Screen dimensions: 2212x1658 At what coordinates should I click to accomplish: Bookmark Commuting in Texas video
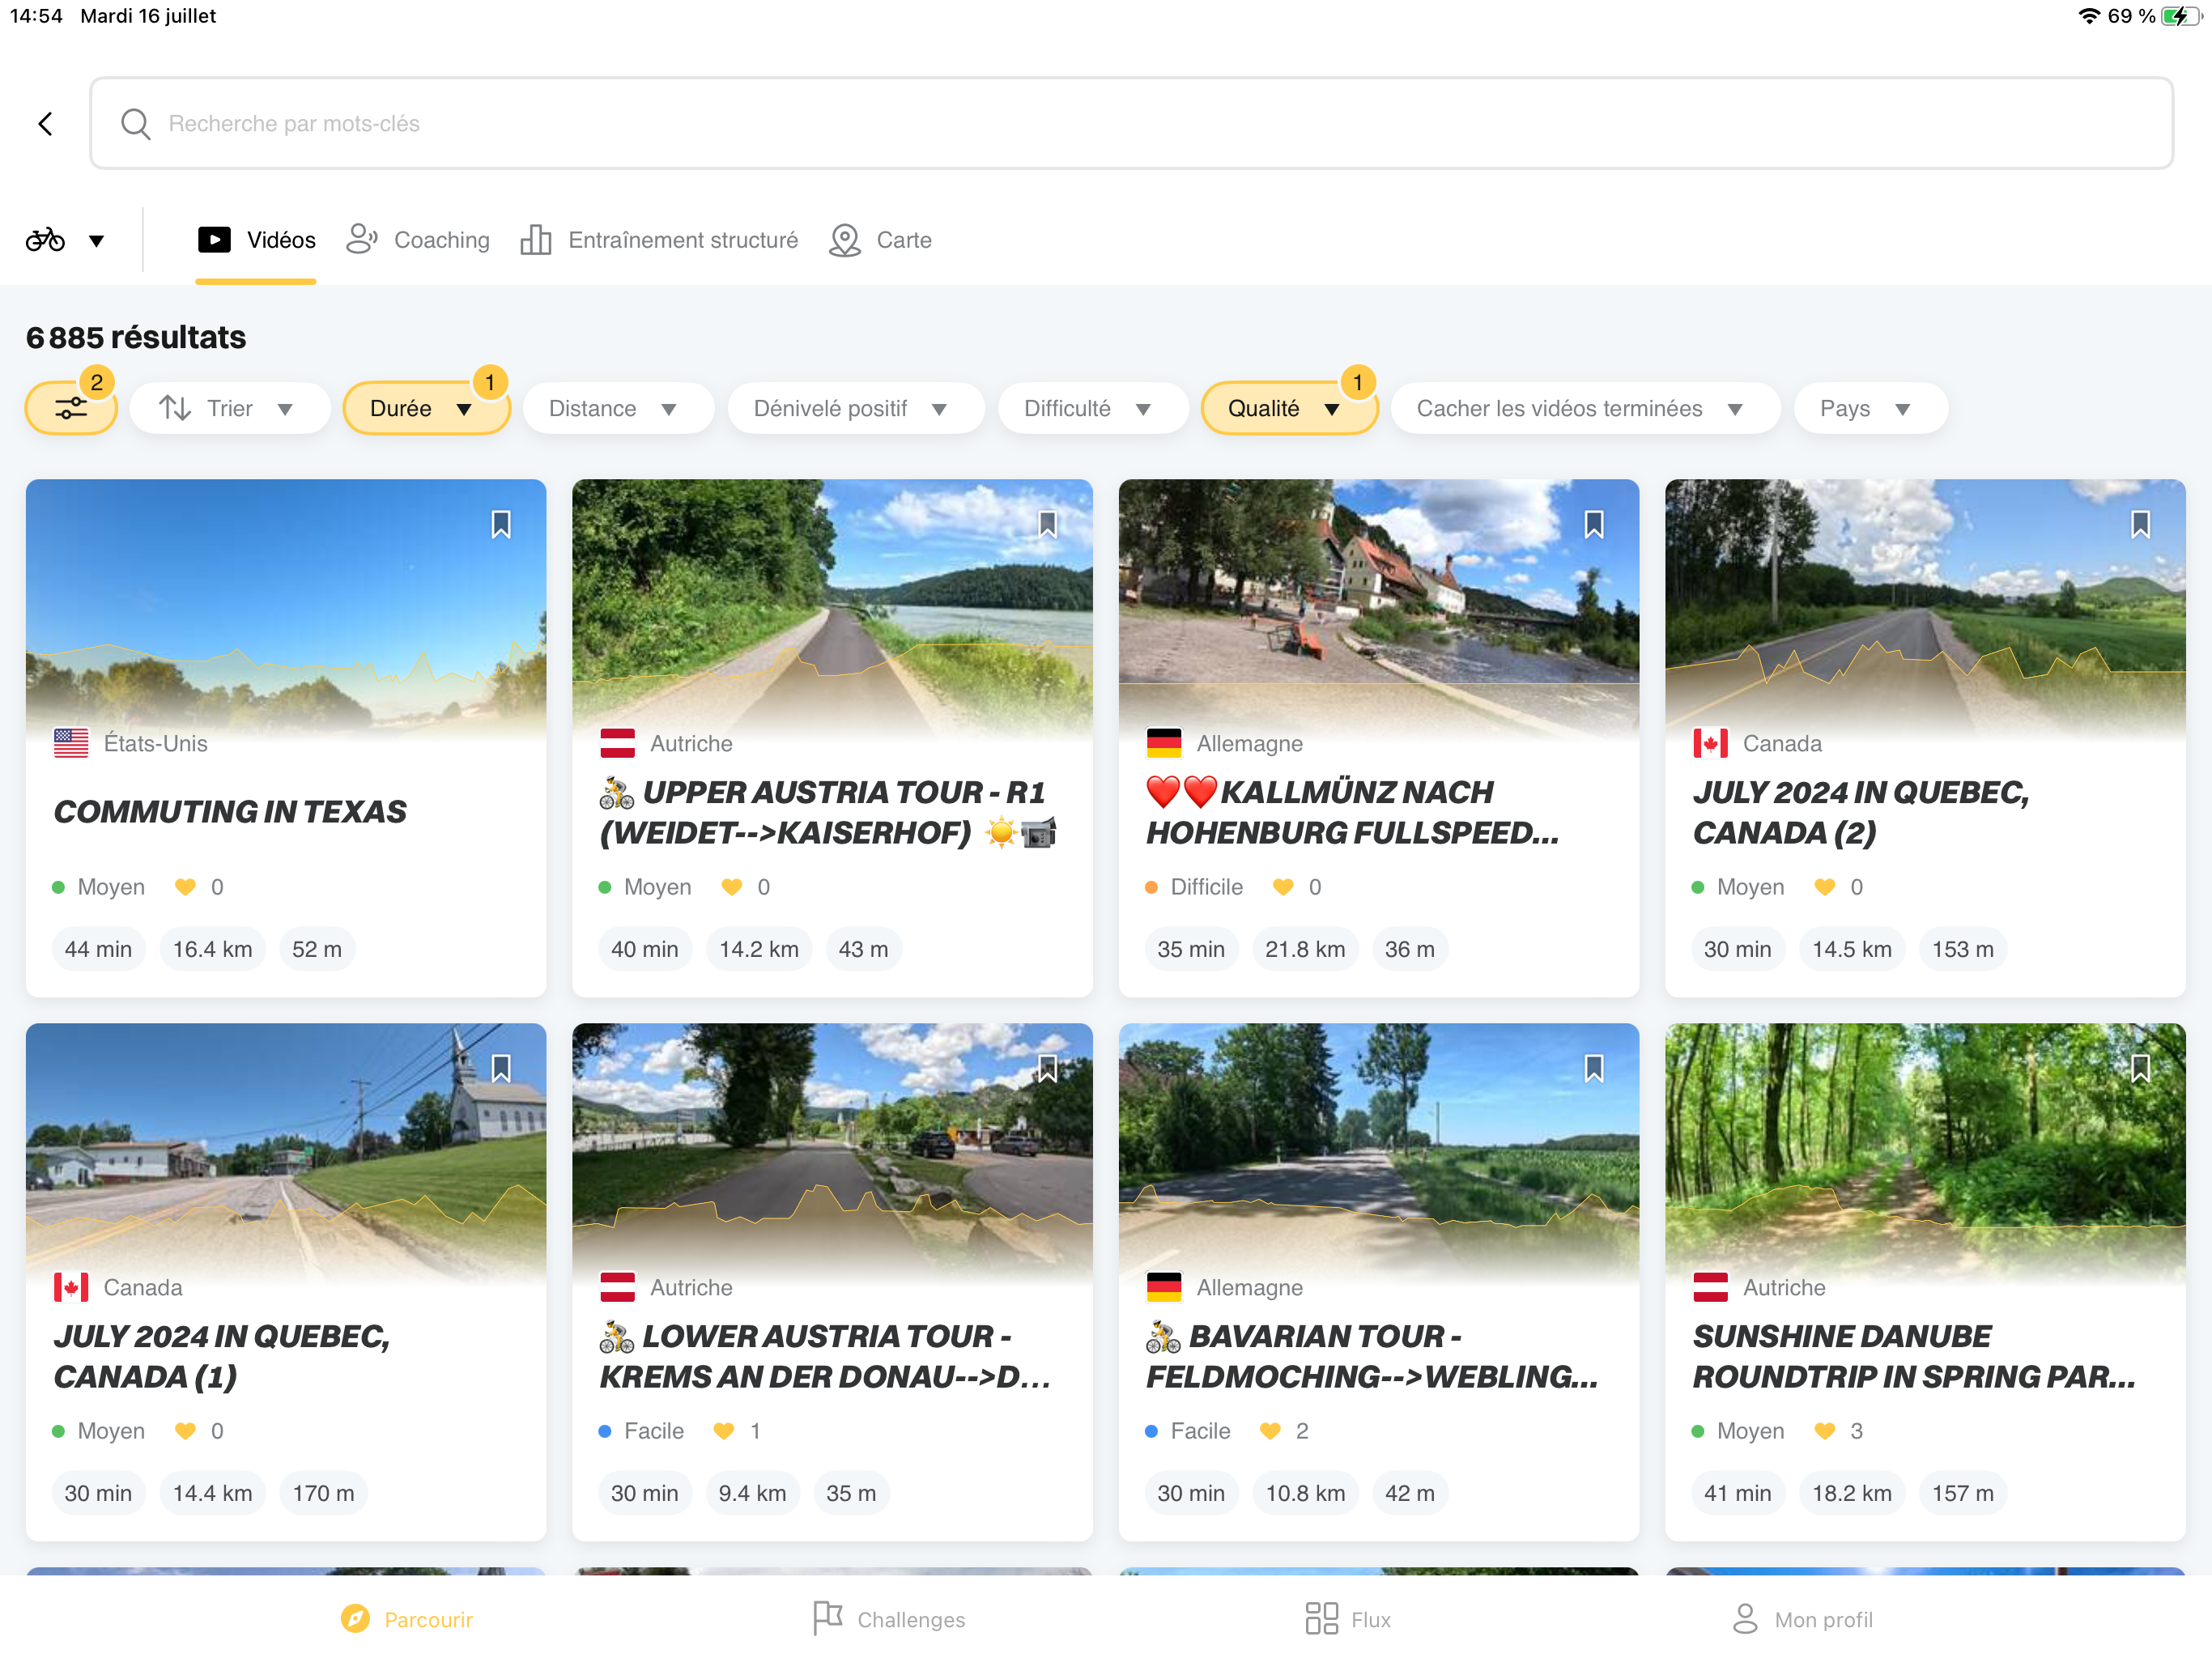pyautogui.click(x=501, y=525)
